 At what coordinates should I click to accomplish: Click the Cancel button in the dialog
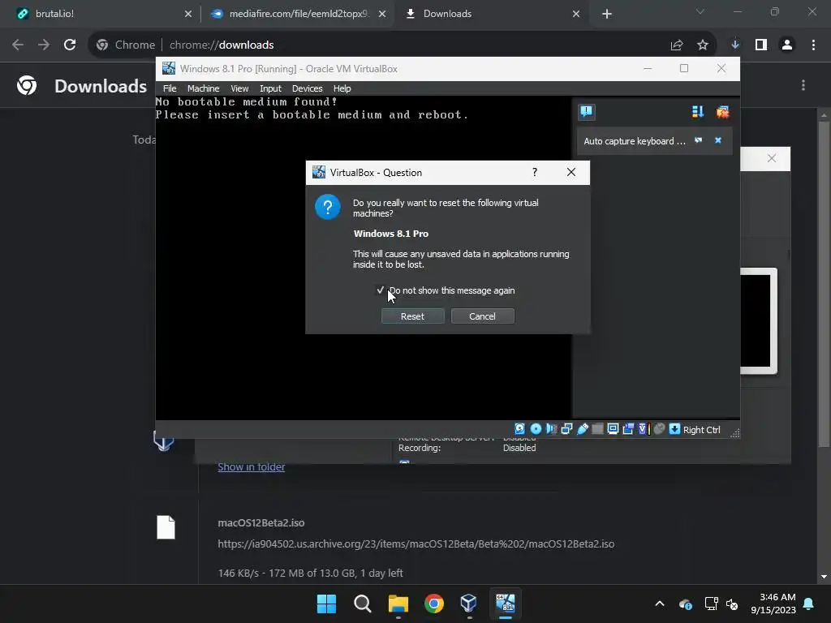[x=482, y=316]
